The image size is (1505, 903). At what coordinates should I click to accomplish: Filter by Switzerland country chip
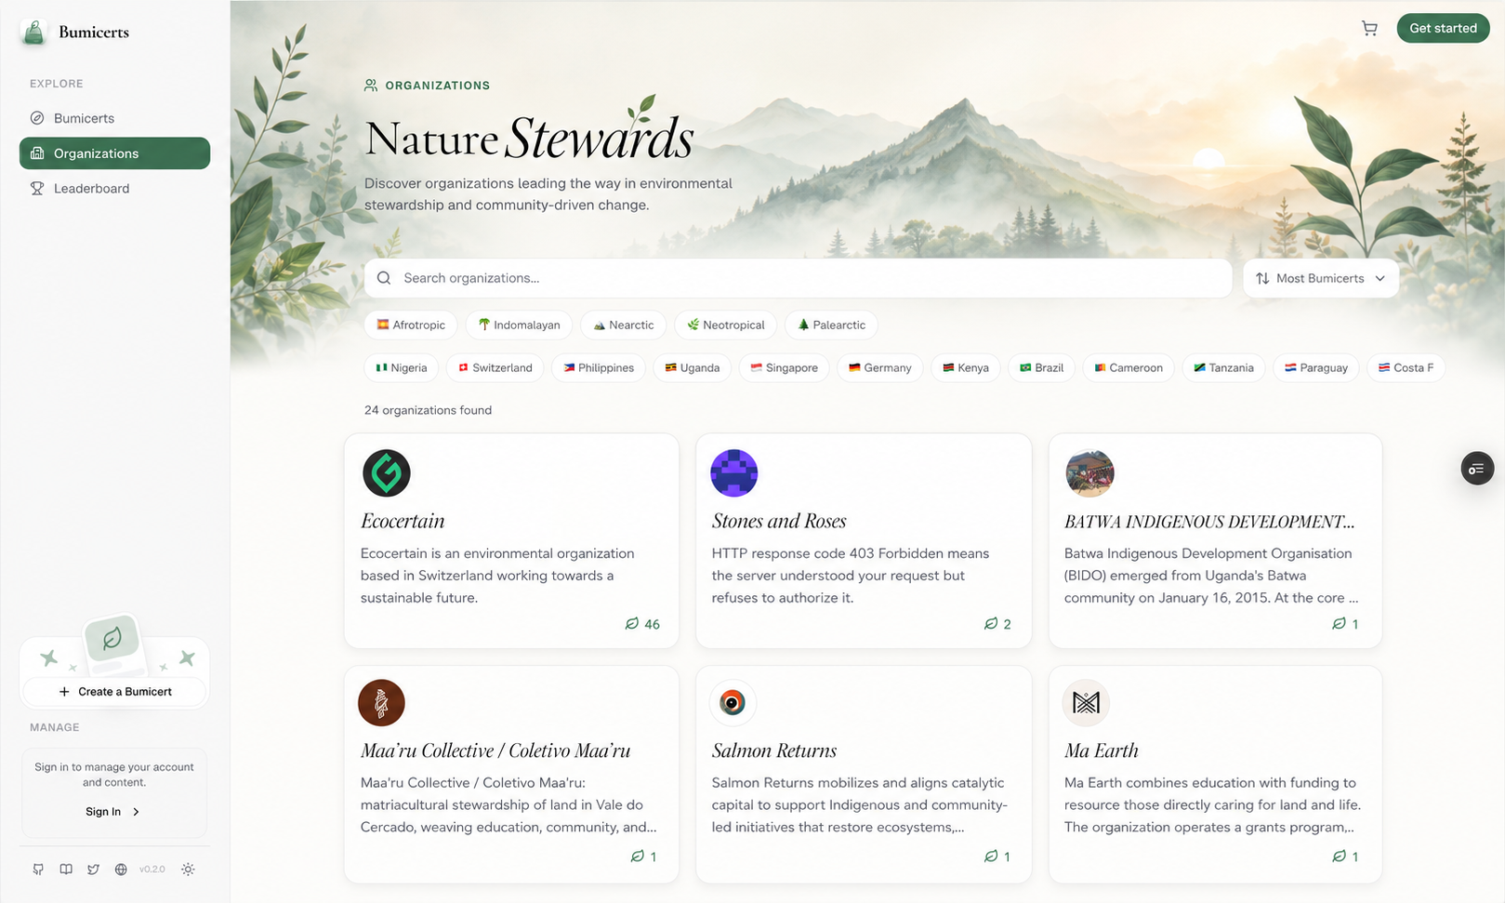tap(495, 367)
